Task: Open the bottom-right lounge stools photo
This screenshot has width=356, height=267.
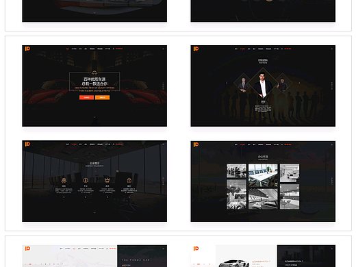Action: (290, 196)
